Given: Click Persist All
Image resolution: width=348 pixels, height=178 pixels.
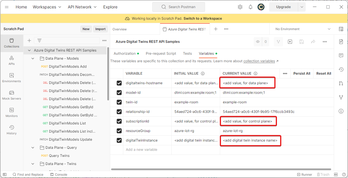Looking at the screenshot, I should coord(302,74).
